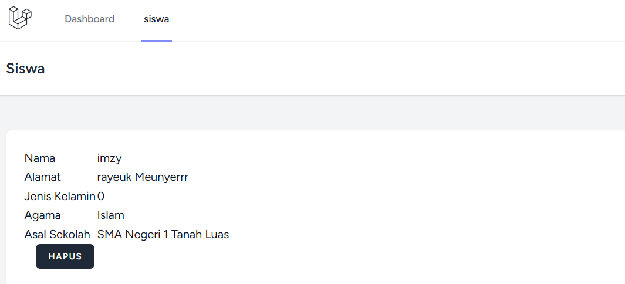Screen dimensions: 625x284
Task: Click the underline beneath siswa tab
Action: point(156,40)
